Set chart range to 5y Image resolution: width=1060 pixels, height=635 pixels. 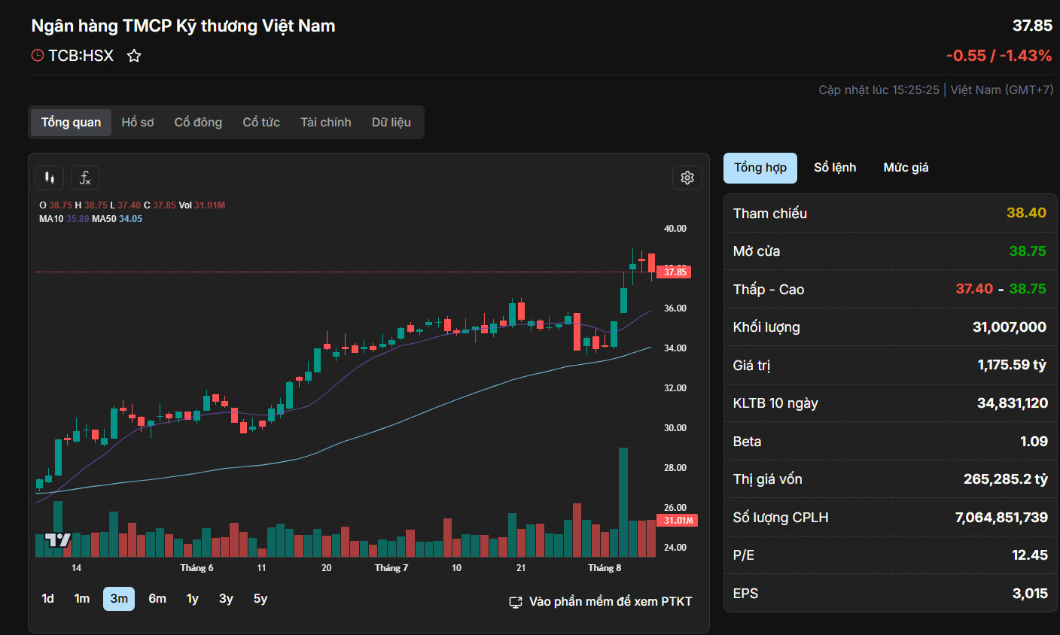[x=260, y=599]
